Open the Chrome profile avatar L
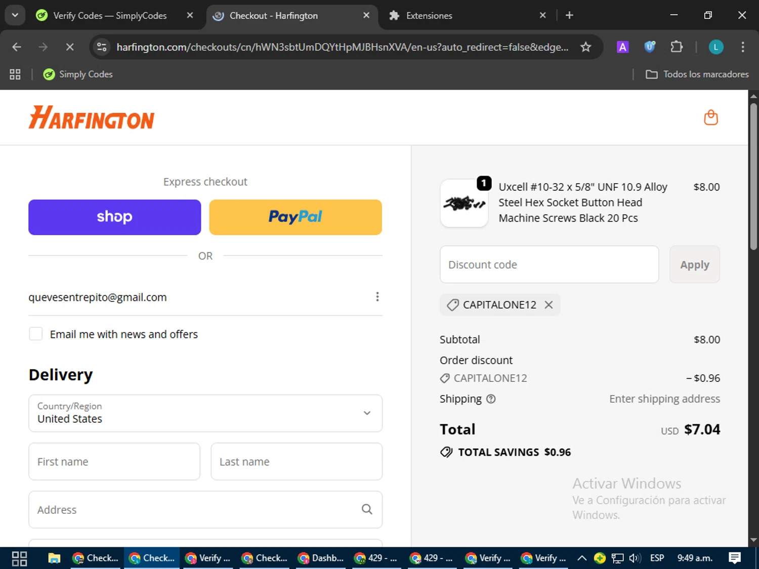The image size is (759, 569). tap(715, 47)
